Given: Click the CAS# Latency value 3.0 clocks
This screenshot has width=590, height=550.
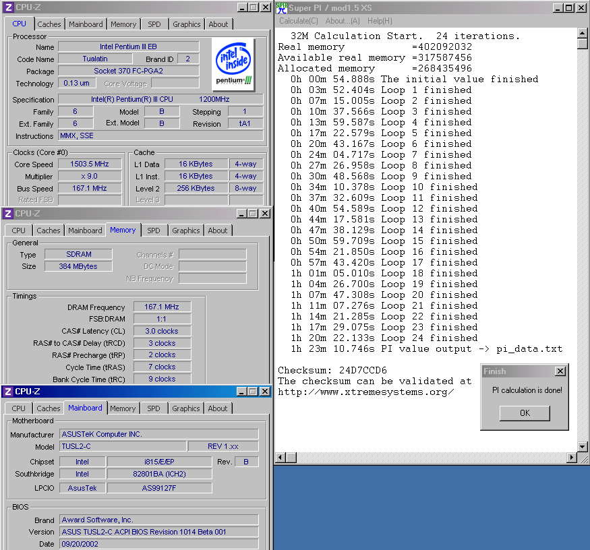Looking at the screenshot, I should (162, 331).
